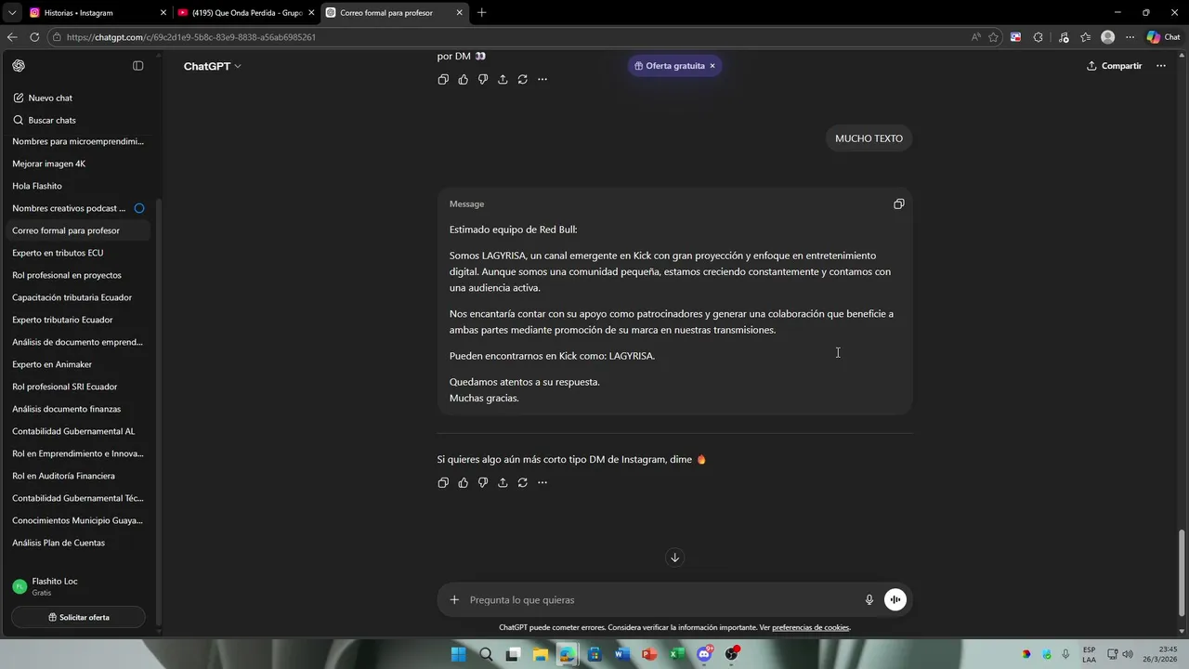Image resolution: width=1189 pixels, height=669 pixels.
Task: Open the browser profile avatar
Action: tap(1107, 37)
